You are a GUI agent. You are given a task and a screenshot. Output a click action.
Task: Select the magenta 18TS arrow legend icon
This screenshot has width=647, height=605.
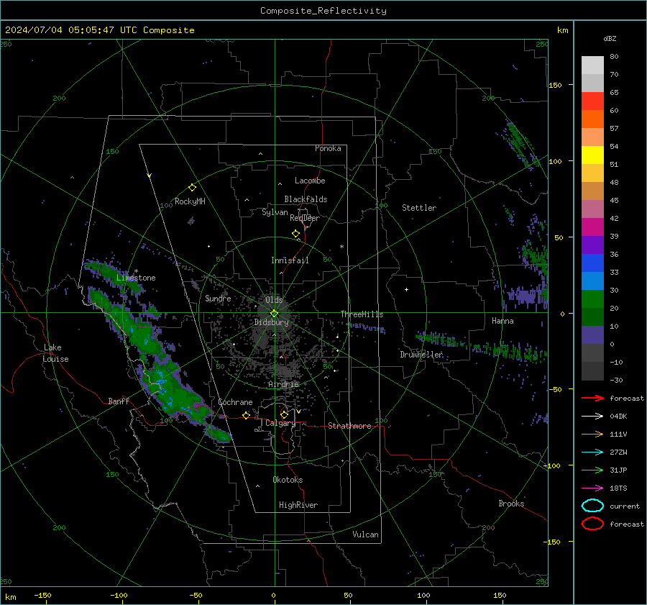(x=592, y=488)
